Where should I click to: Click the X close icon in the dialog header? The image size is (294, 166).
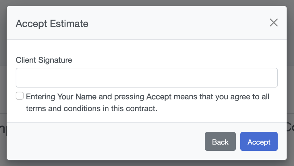pos(274,23)
